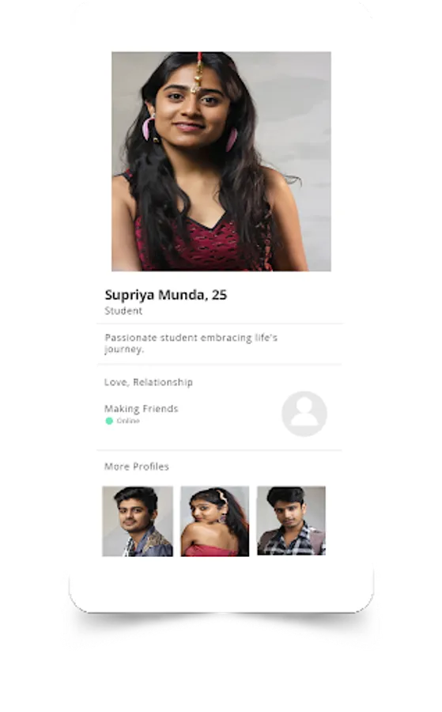Screen dimensions: 442x712
Task: Click the divider line above More Profiles
Action: (219, 450)
